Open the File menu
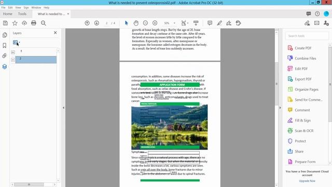332x187 pixels. (4, 7)
